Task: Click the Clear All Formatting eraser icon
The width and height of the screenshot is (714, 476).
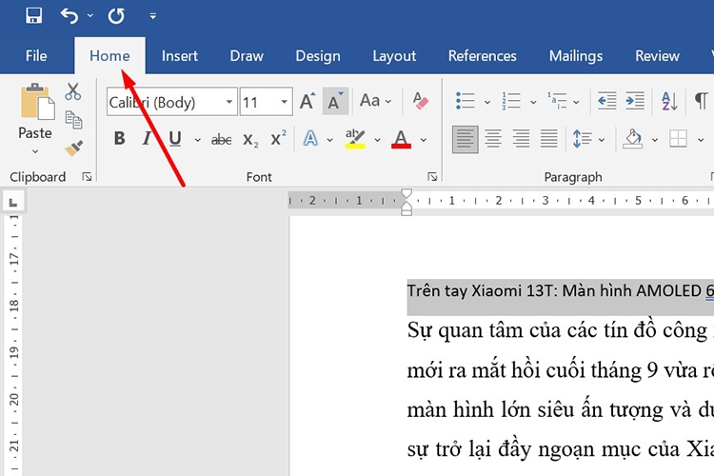Action: click(x=420, y=101)
